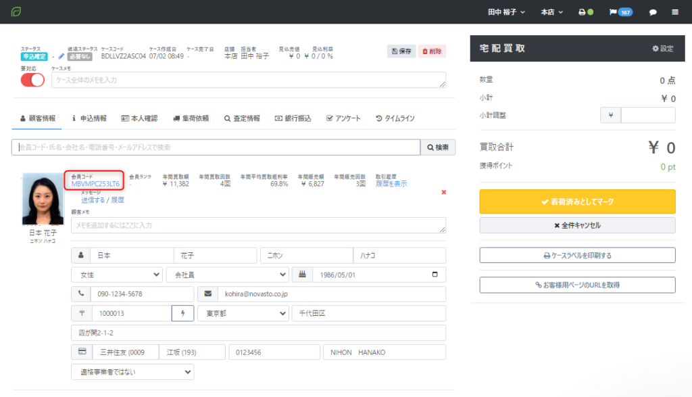Click the customer search input field
Viewport: 692px width, 397px height.
tap(216, 147)
